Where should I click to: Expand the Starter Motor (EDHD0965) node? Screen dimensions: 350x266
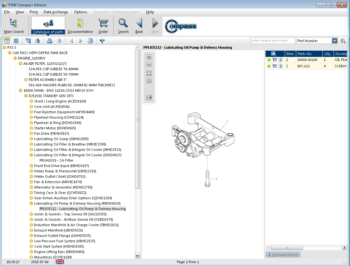tap(31, 128)
